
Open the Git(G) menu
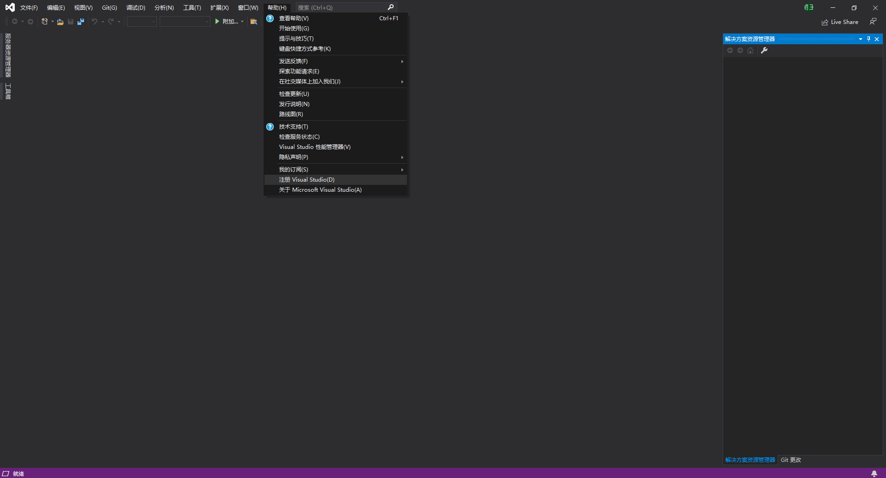pyautogui.click(x=109, y=7)
